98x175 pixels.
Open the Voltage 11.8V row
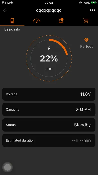49,94
